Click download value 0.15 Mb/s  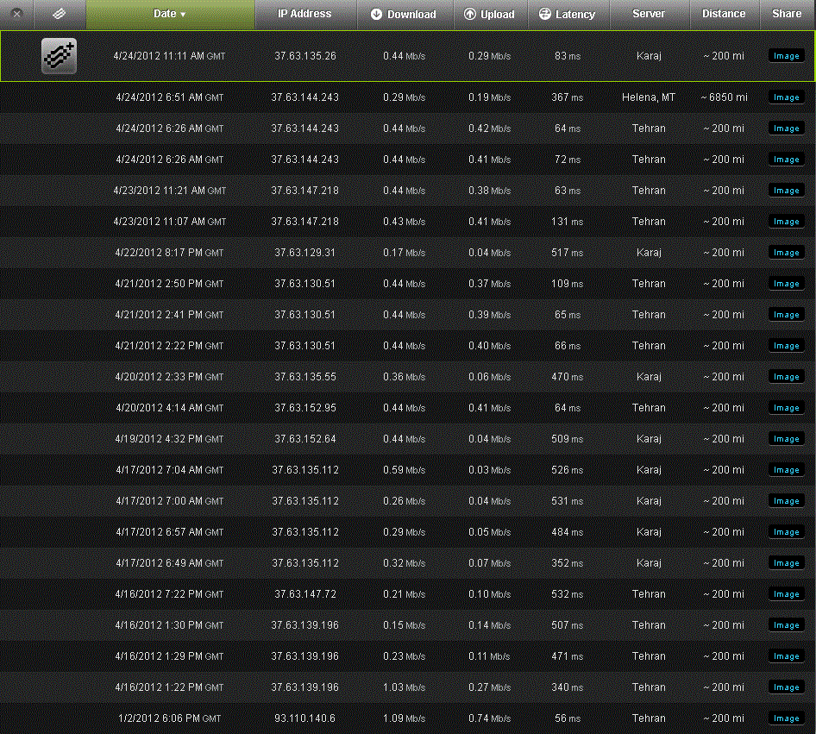[405, 625]
